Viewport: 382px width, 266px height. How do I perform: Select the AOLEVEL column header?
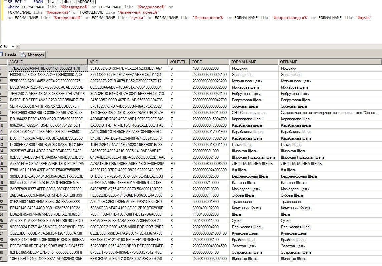tap(179, 62)
